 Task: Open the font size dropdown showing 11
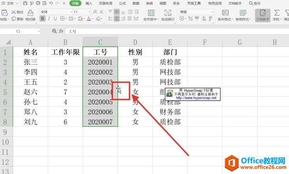point(89,12)
